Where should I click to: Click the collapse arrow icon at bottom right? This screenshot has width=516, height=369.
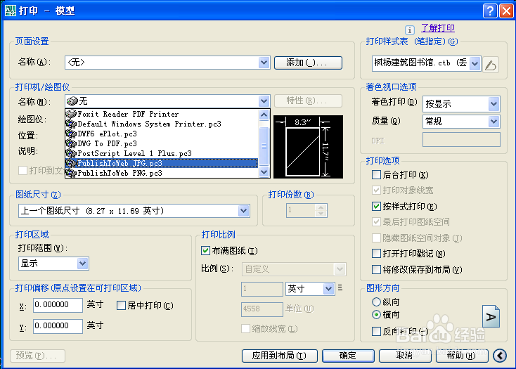pyautogui.click(x=500, y=356)
